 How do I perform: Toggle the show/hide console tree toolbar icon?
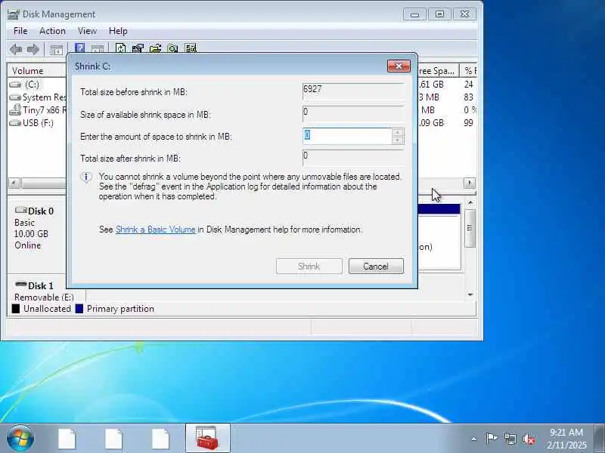coord(56,50)
